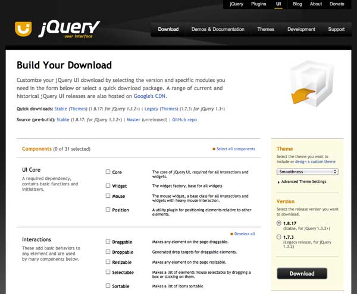This screenshot has width=357, height=294.
Task: Switch to the Download main tab
Action: 168,29
